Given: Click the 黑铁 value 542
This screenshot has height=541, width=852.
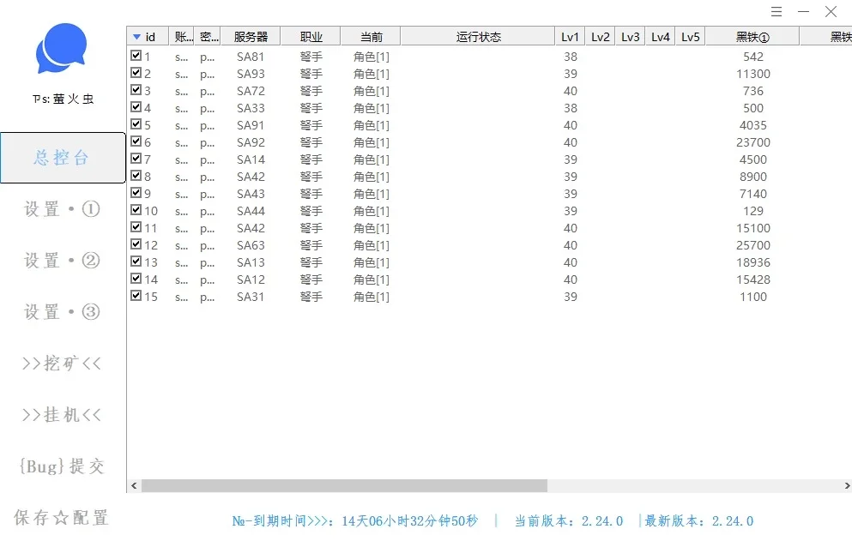Looking at the screenshot, I should pyautogui.click(x=753, y=57).
